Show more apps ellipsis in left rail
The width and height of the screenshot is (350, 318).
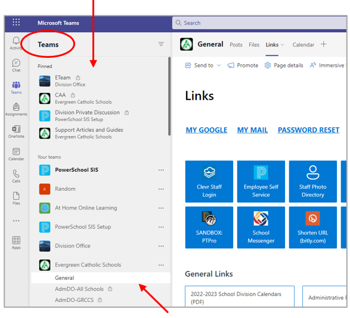[x=16, y=221]
